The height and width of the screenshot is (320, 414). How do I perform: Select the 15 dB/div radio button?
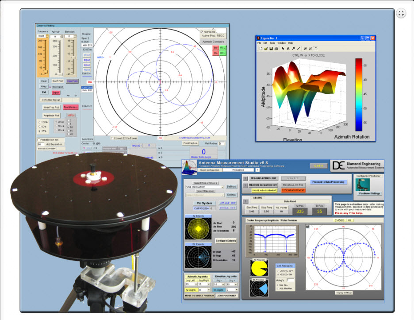click(69, 131)
